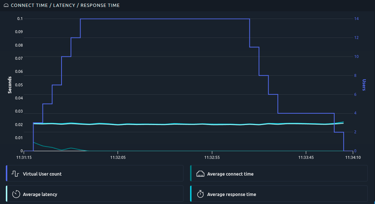Click the Virtual User count step-line icon
The width and height of the screenshot is (375, 204).
point(15,174)
